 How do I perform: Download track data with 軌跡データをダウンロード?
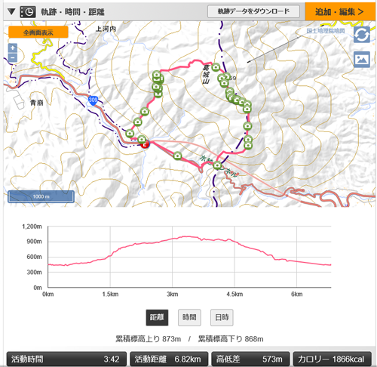point(253,11)
